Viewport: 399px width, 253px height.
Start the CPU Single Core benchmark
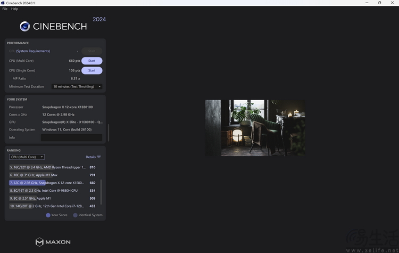point(92,71)
